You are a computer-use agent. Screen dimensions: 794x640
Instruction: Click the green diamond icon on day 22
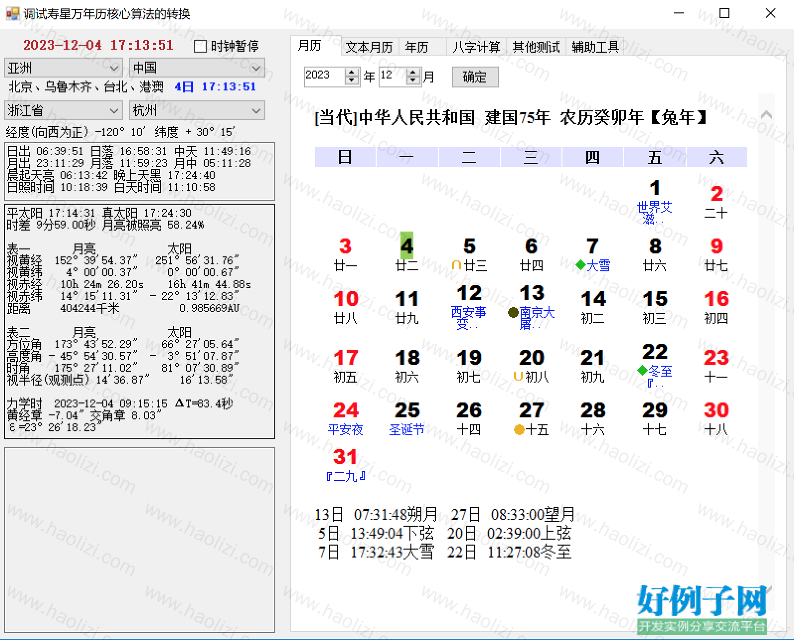[642, 370]
